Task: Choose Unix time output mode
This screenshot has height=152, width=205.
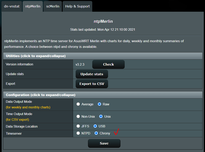Action: tap(101, 116)
